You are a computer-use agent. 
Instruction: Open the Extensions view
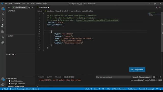(3, 31)
